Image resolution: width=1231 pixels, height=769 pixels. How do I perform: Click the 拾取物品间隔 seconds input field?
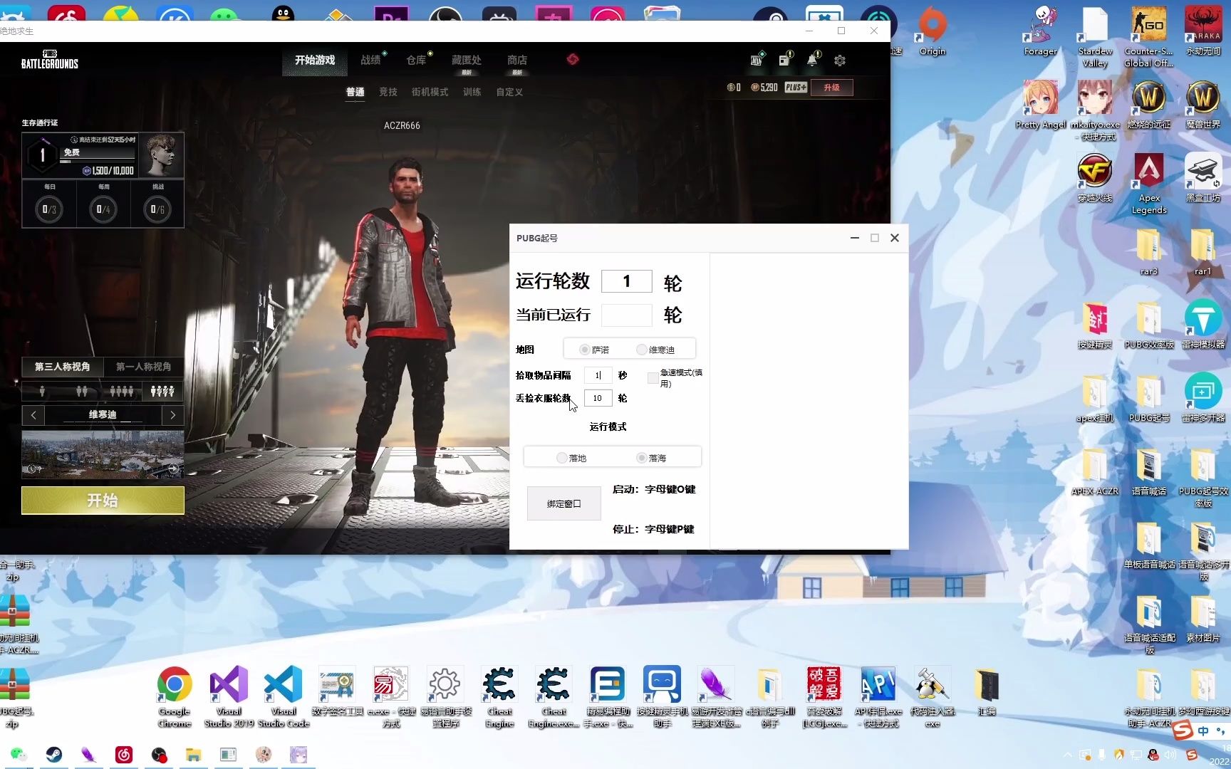pyautogui.click(x=598, y=375)
